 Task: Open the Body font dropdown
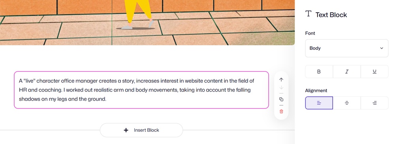coord(347,48)
